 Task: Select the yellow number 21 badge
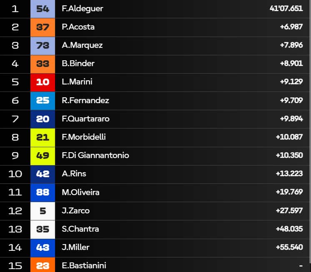[43, 137]
